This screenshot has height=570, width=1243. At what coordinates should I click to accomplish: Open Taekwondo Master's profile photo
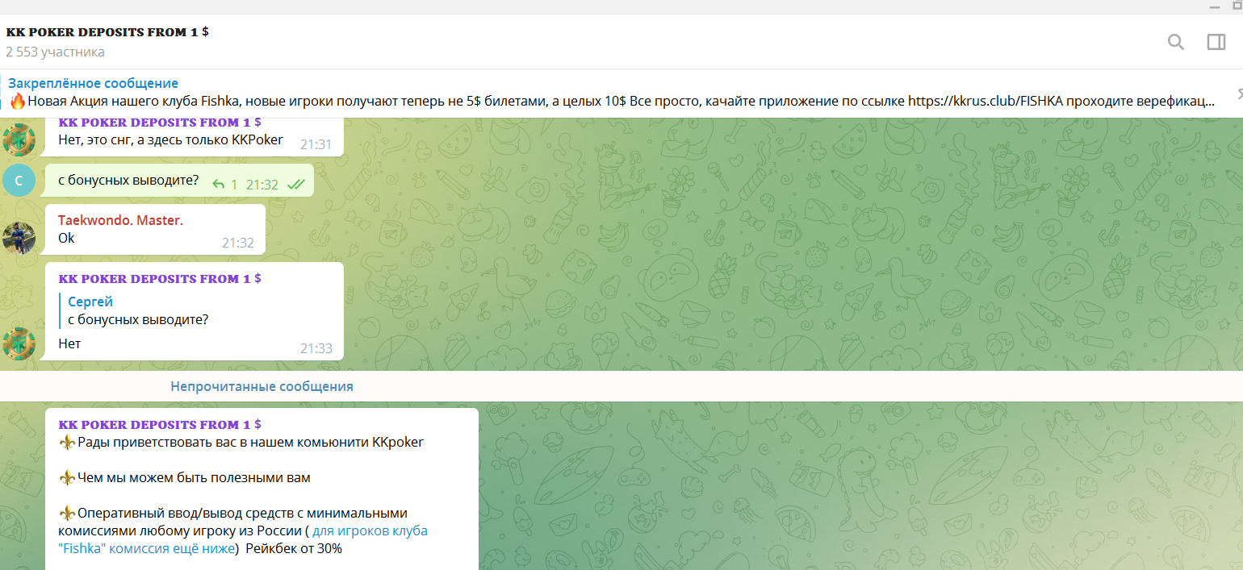click(x=19, y=238)
